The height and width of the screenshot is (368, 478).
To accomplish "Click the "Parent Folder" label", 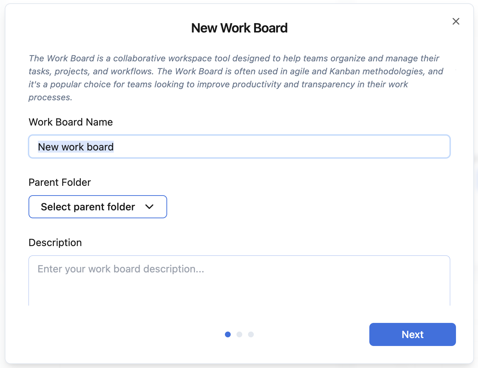I will tap(60, 183).
